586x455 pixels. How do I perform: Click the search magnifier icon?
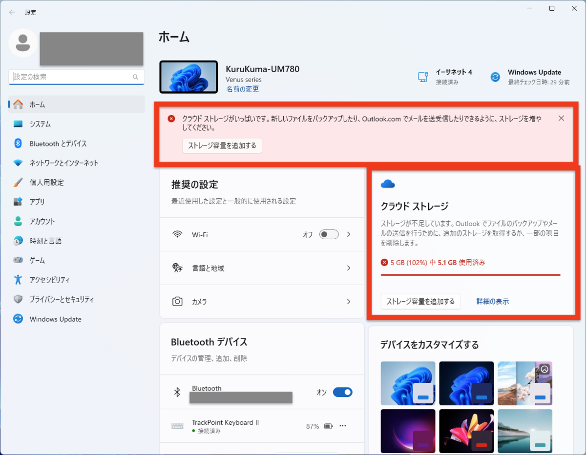(136, 77)
